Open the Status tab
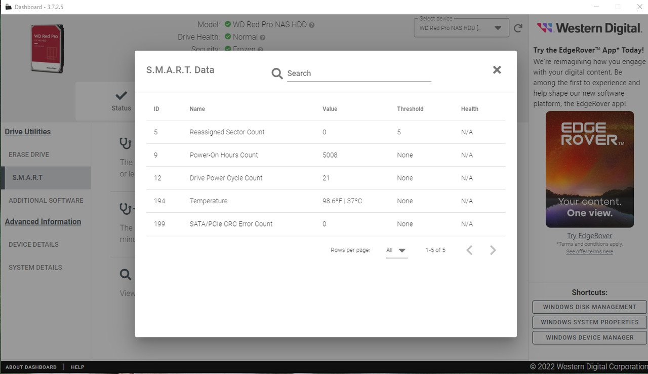The height and width of the screenshot is (374, 648). coord(121,101)
